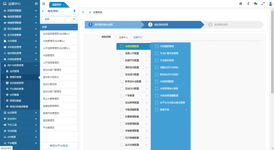
Task: Click the home icon in top bar
Action: click(241, 4)
